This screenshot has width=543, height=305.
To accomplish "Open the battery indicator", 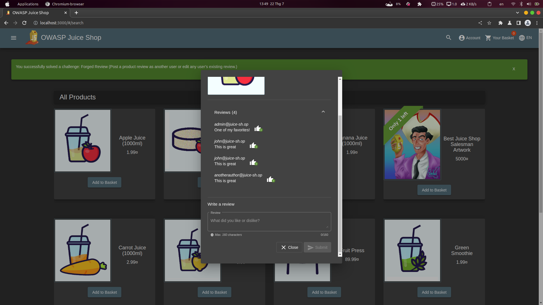I will (x=537, y=4).
